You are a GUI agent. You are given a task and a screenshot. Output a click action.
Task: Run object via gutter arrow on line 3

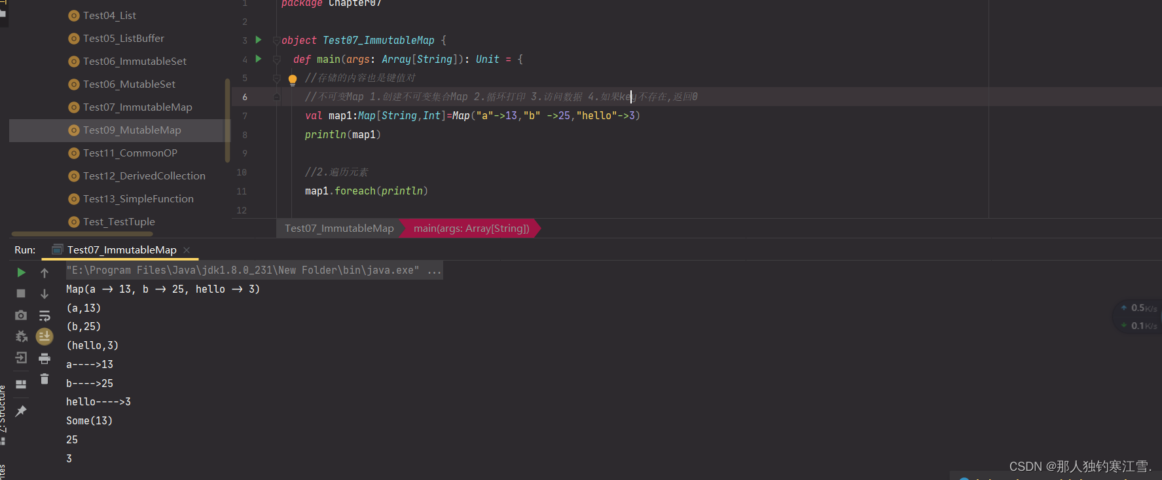click(259, 40)
